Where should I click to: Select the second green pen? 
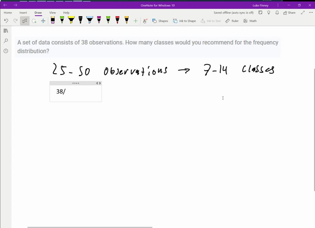(108, 20)
